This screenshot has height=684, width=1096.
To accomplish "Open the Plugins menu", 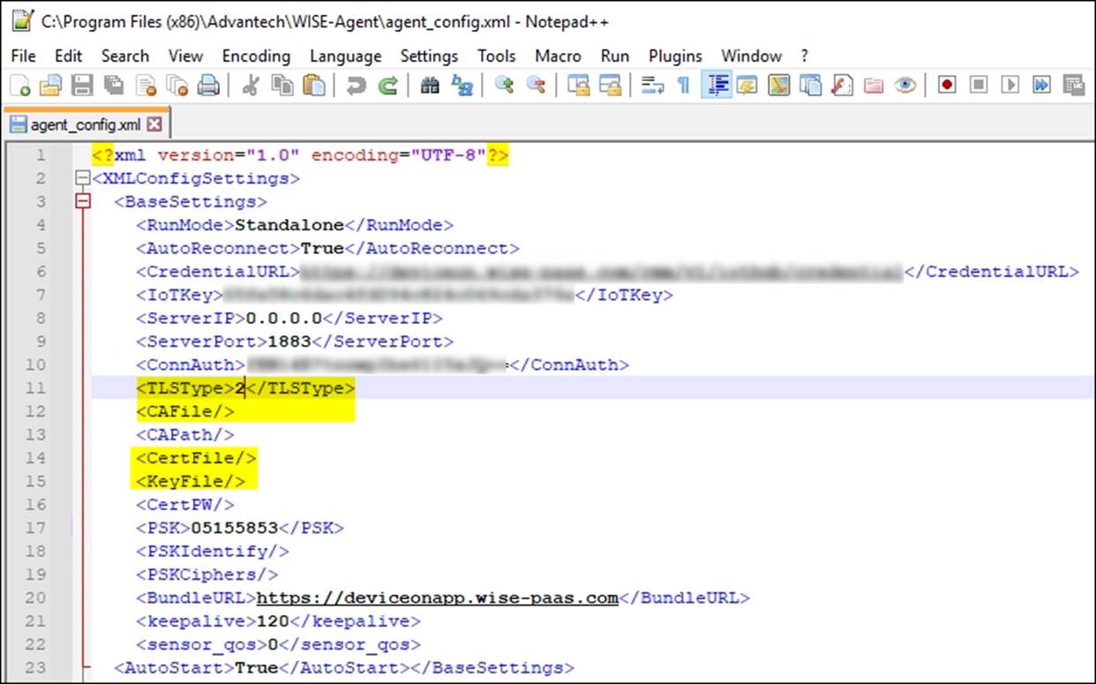I will [675, 56].
